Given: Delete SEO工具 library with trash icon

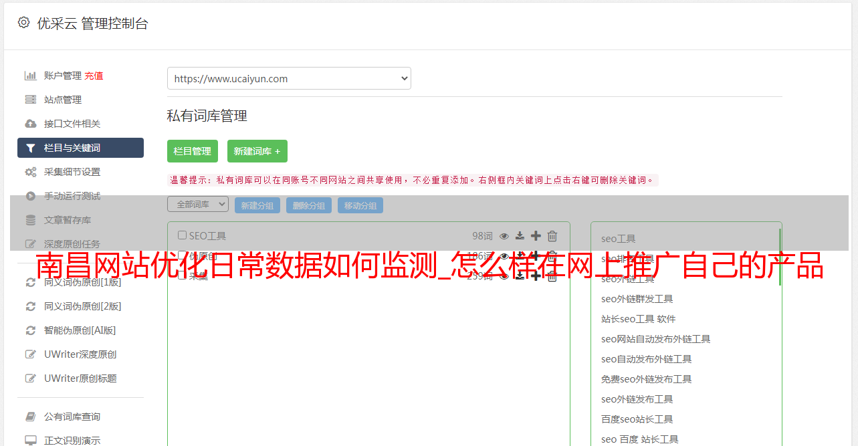Looking at the screenshot, I should click(x=552, y=235).
